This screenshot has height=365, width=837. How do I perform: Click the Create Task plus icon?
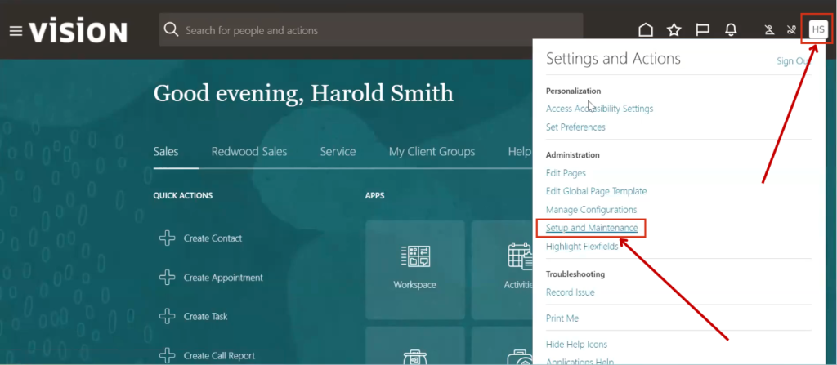[x=167, y=317]
